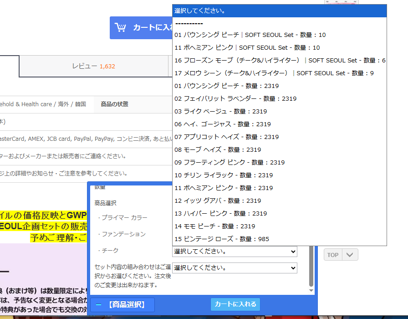This screenshot has width=408, height=319.
Task: Choose 11 ボヘミアン ピンク SOFT SEOUL Set
Action: coord(247,47)
